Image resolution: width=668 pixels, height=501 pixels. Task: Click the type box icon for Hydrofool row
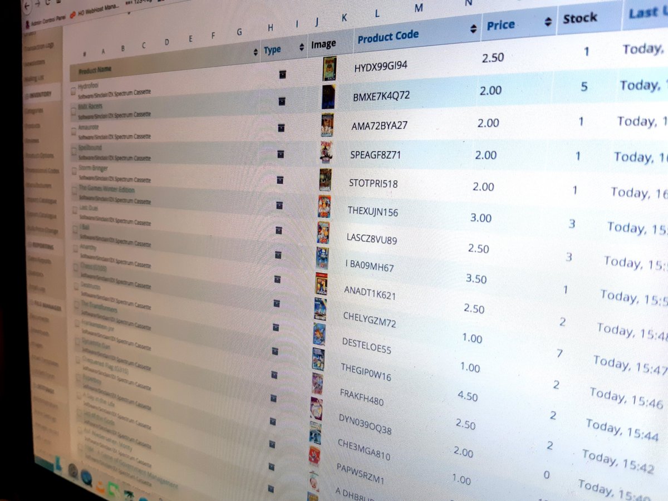click(282, 75)
